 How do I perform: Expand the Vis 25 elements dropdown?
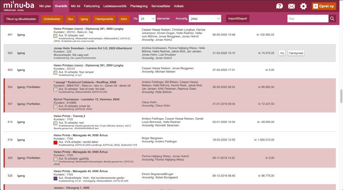(147, 18)
